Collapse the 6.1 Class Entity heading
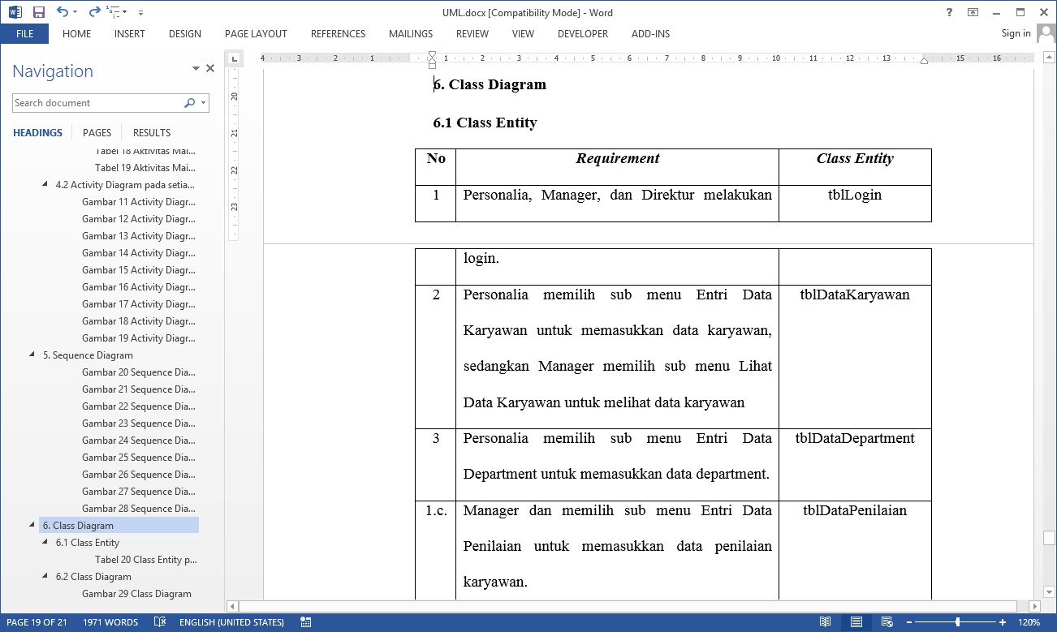 (45, 542)
